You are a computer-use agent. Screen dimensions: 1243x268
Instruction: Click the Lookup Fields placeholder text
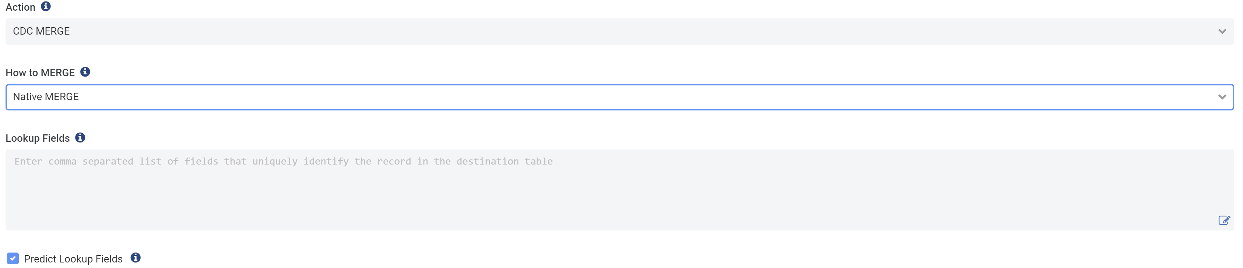point(284,162)
